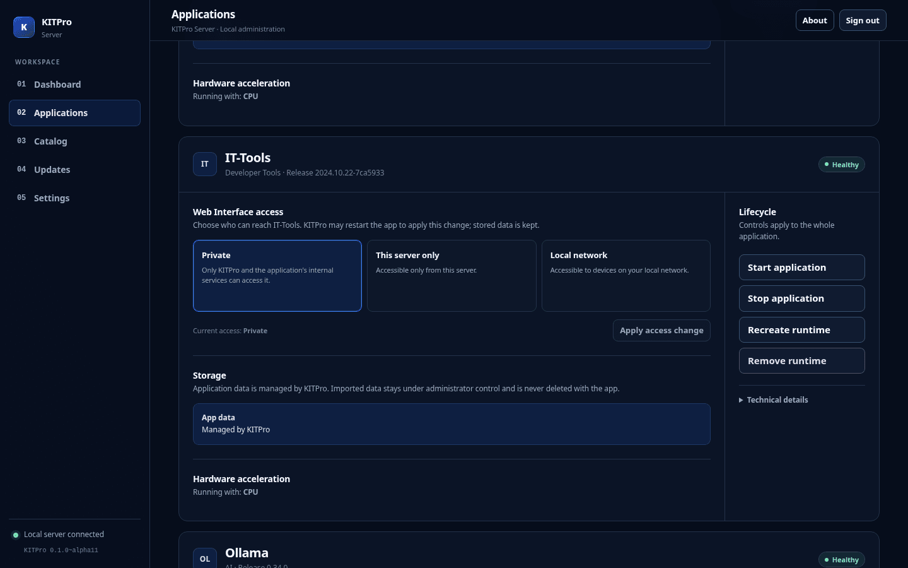This screenshot has width=908, height=568.
Task: Click the Storage section heading
Action: coord(209,376)
